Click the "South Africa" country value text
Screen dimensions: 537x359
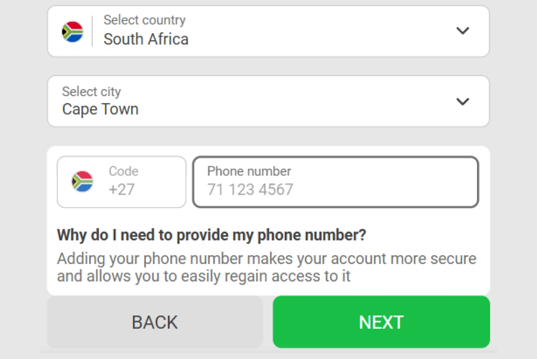click(146, 39)
